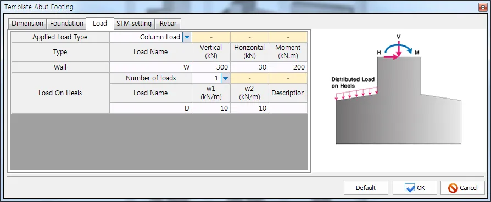Expand the Applied Load Type dropdown arrow
The width and height of the screenshot is (491, 202).
[x=187, y=37]
